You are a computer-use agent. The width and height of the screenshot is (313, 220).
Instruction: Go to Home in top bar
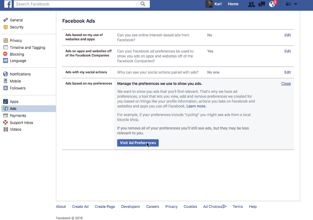[233, 4]
